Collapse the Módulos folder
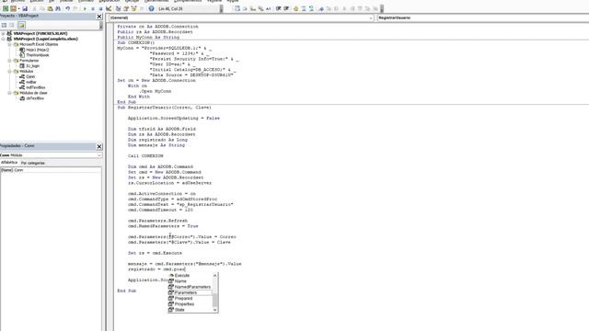The height and width of the screenshot is (331, 589). coord(10,72)
